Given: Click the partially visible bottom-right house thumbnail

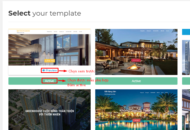Looking at the screenshot, I should pyautogui.click(x=186, y=110).
